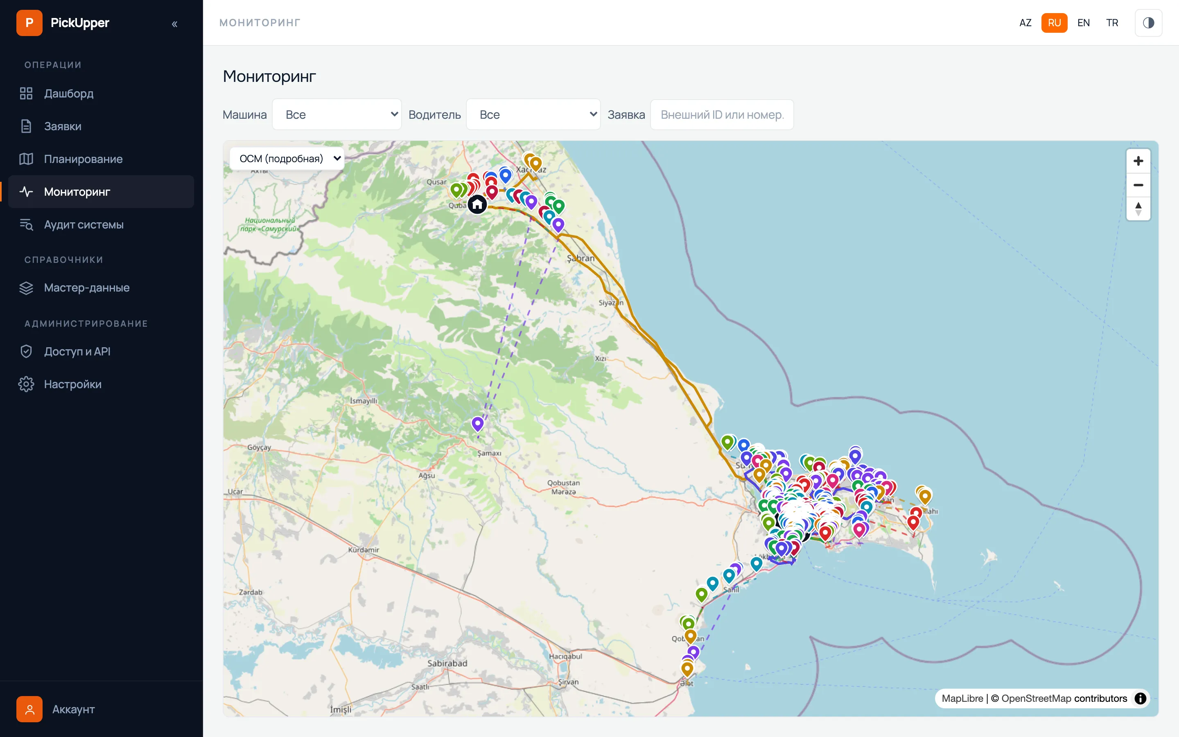Click the Настройки gear icon
Screen dimensions: 1179x737
tap(26, 384)
